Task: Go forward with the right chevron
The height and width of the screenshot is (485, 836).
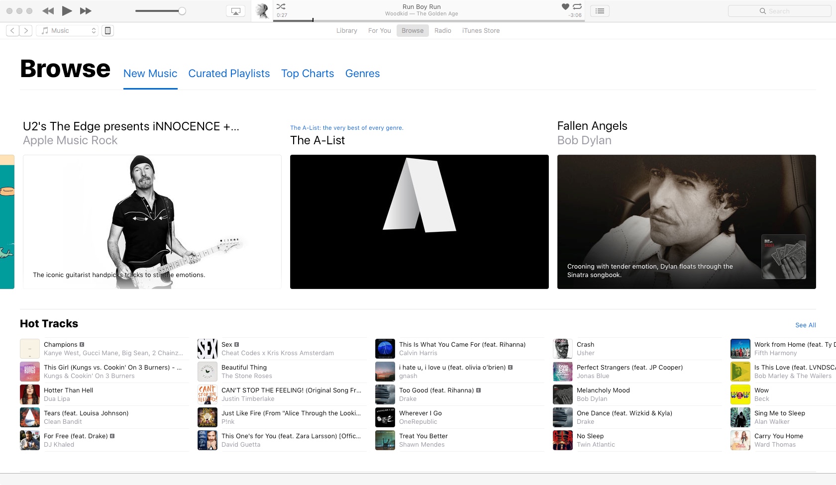Action: pos(26,31)
